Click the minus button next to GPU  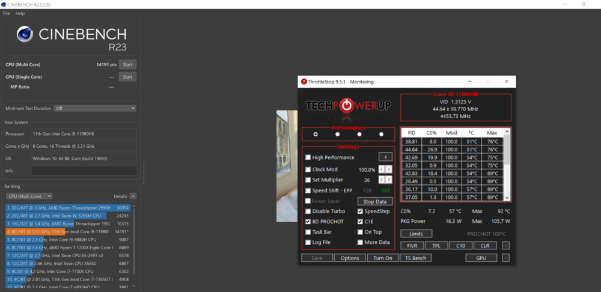pos(505,258)
